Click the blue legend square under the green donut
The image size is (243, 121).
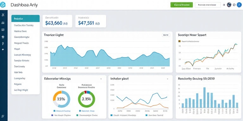(x=80, y=111)
